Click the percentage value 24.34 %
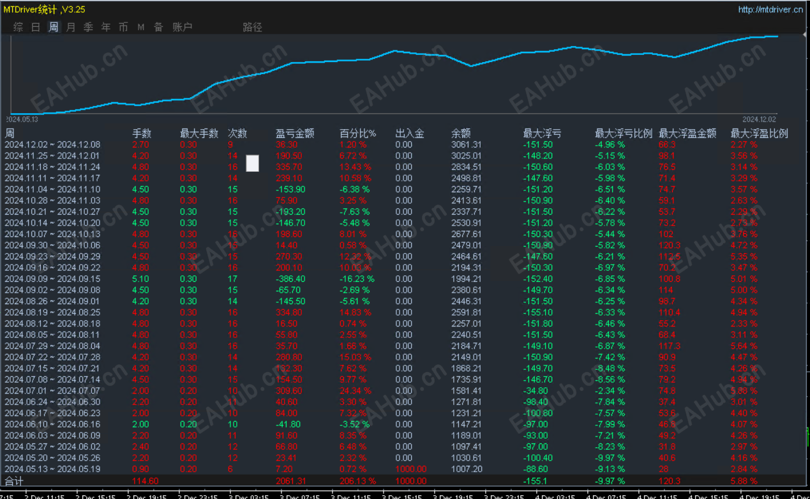The image size is (810, 499). (356, 390)
